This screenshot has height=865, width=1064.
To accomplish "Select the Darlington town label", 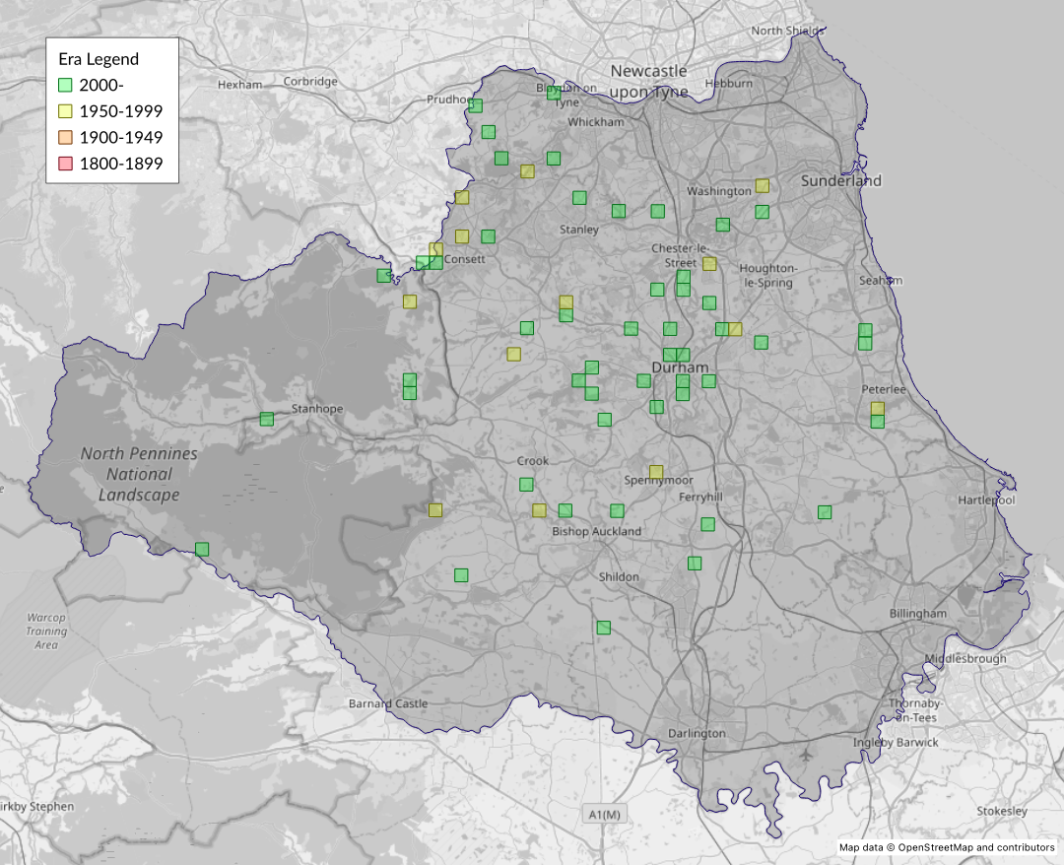I will [697, 733].
